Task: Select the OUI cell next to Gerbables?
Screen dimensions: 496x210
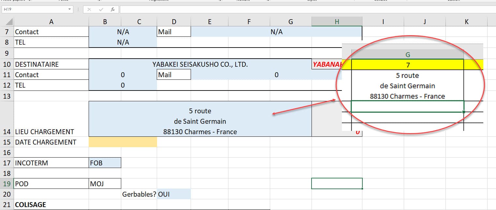Action: point(174,194)
